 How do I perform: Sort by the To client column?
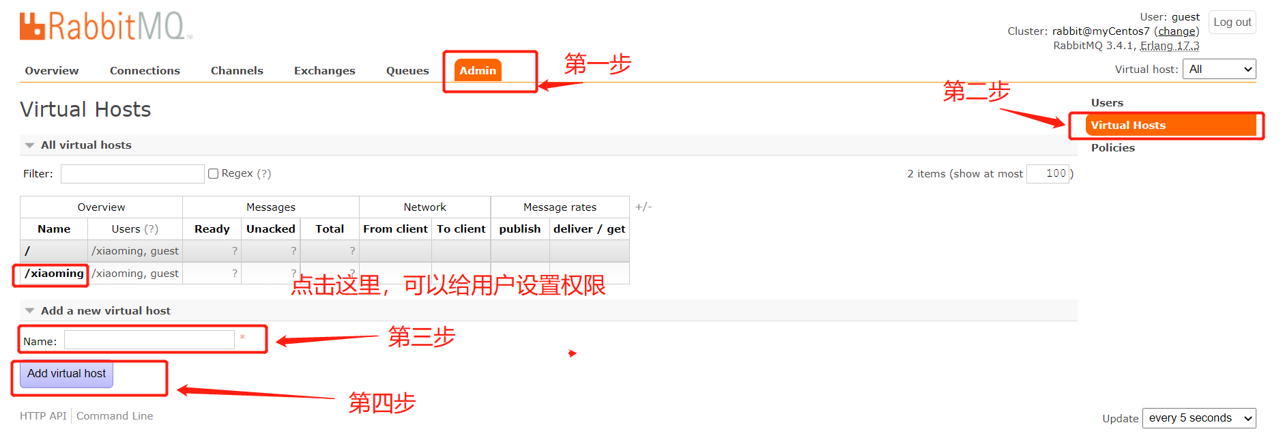461,229
